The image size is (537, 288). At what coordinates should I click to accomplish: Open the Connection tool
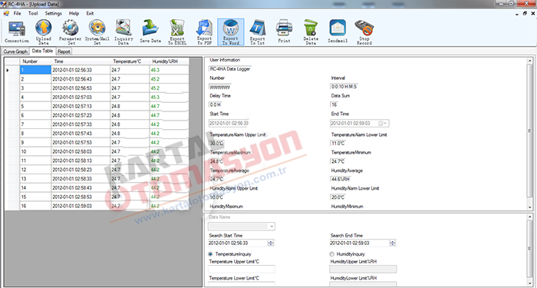(x=16, y=31)
